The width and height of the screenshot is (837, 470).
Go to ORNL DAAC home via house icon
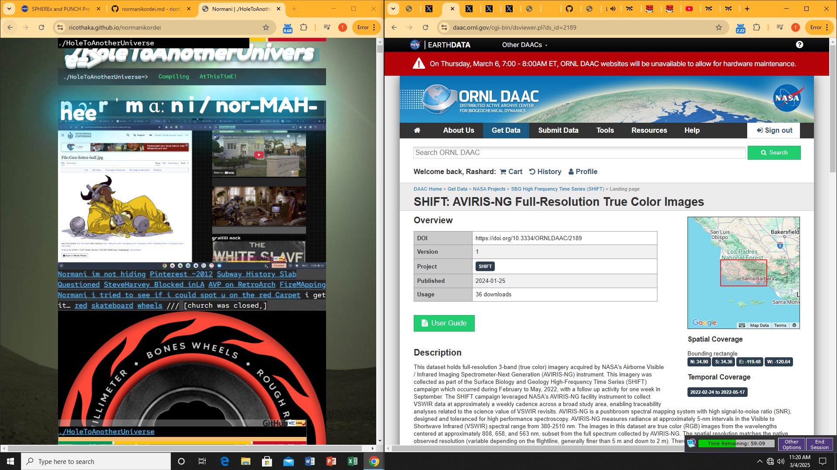pos(417,130)
